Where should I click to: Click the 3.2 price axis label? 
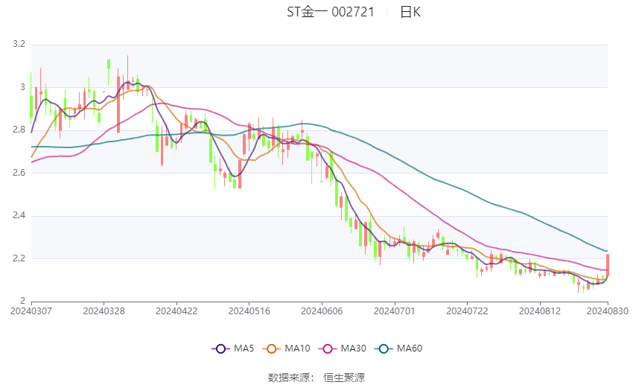[x=19, y=45]
